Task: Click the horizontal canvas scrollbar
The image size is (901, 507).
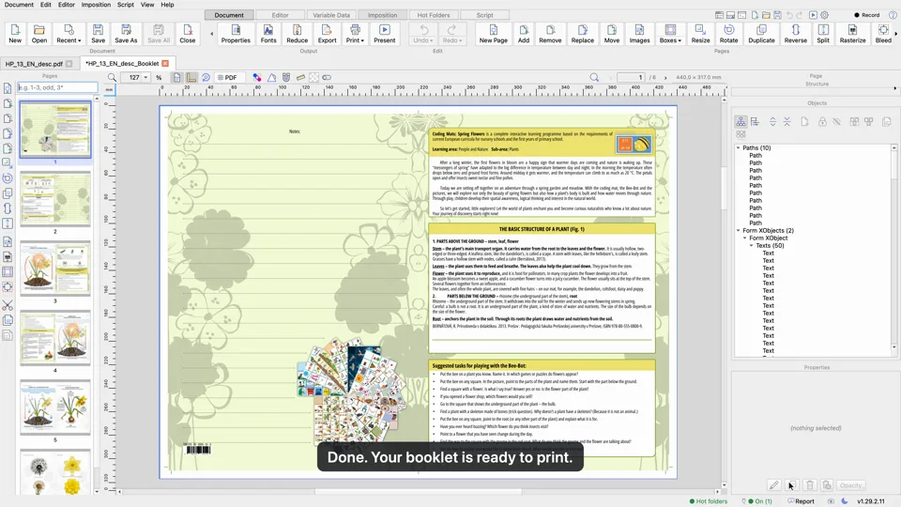Action: (419, 491)
